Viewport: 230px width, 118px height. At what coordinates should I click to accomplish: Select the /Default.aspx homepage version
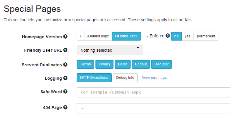(98, 36)
